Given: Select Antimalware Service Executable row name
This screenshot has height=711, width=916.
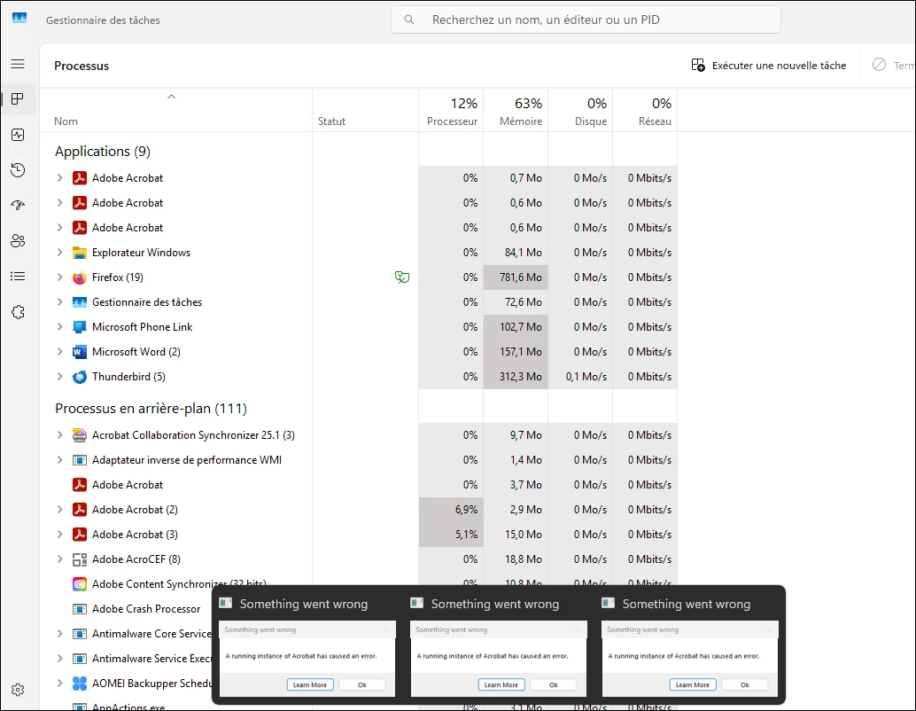Looking at the screenshot, I should 151,659.
